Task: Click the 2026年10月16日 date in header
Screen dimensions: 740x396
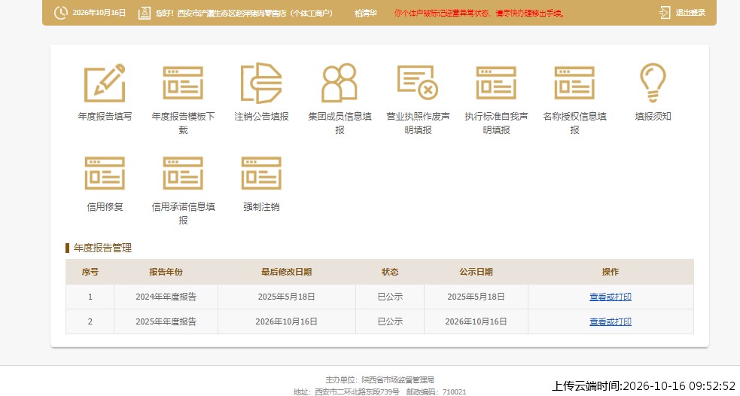Action: tap(99, 13)
